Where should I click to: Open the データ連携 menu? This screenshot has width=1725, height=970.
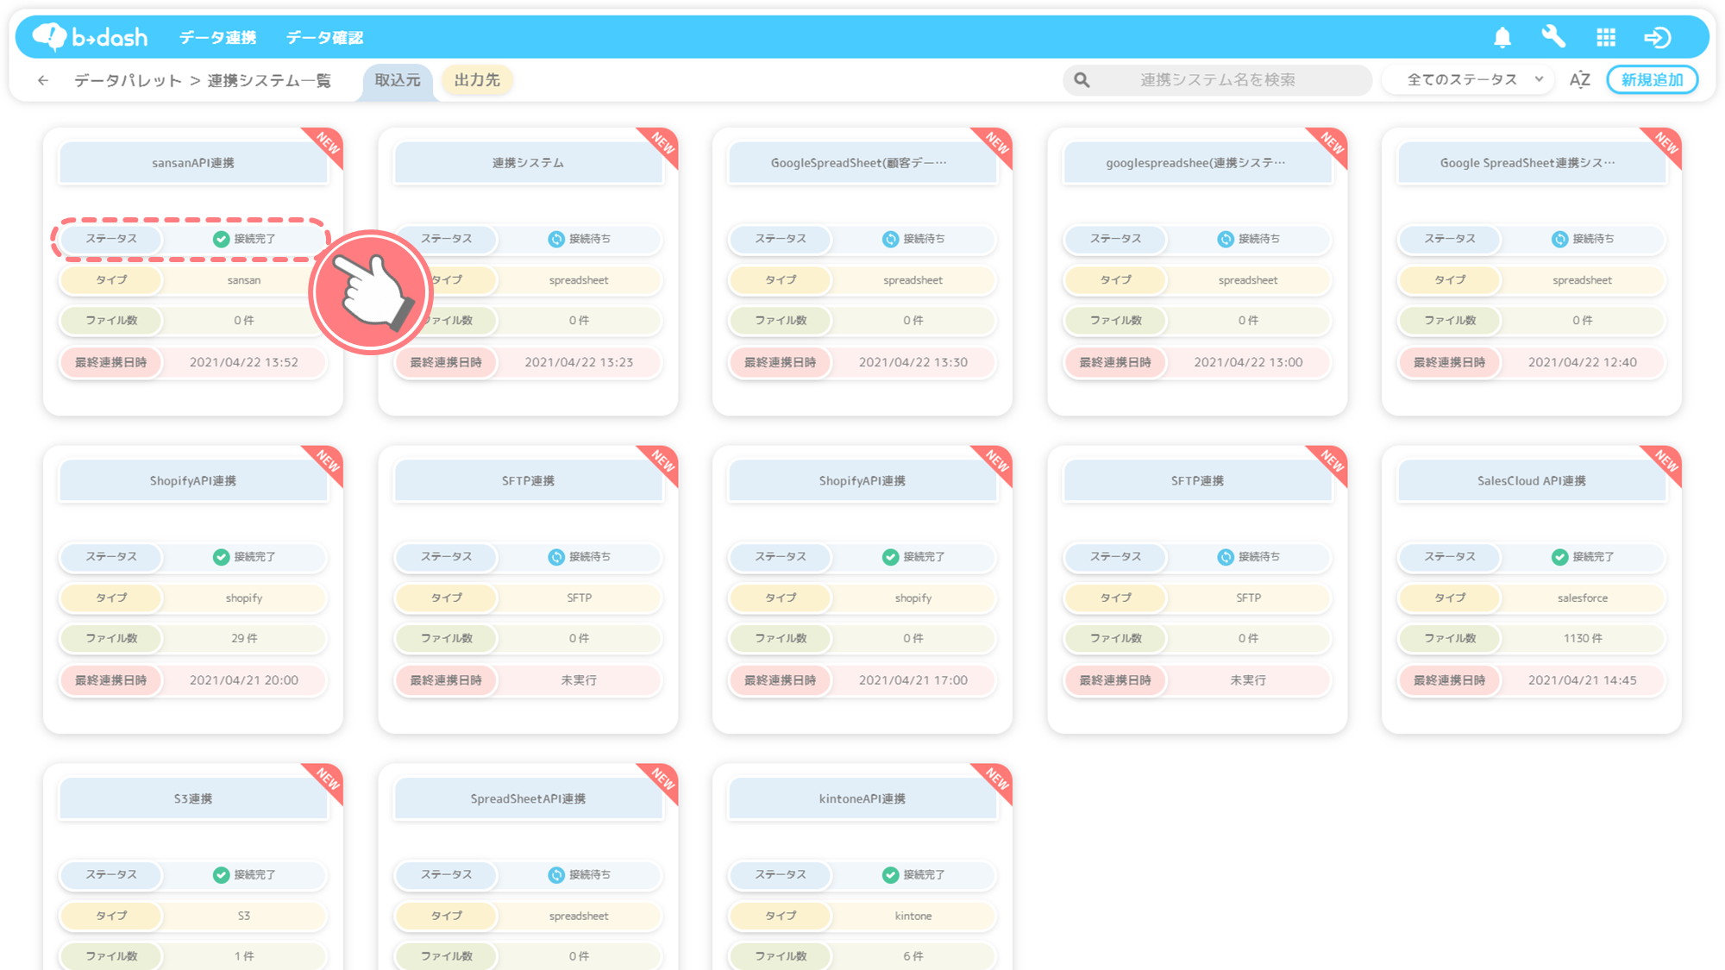pos(217,38)
